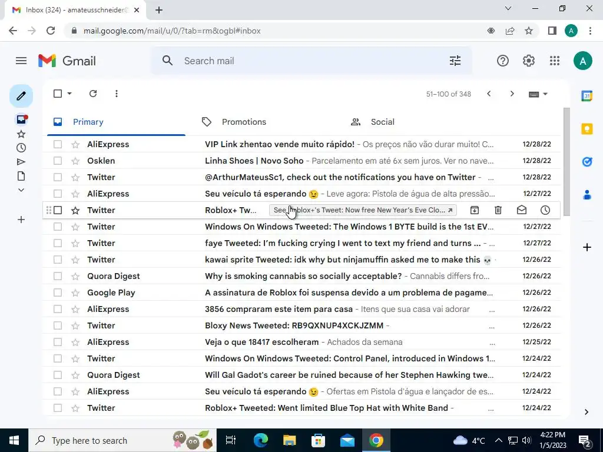Delete the hovered Roblox+ Twitter email

coord(498,210)
